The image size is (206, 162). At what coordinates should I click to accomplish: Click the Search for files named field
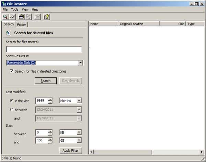44,49
